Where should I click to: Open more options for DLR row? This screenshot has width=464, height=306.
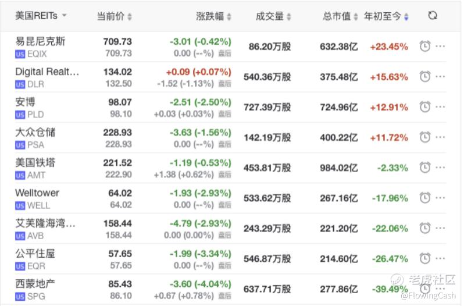coord(440,77)
